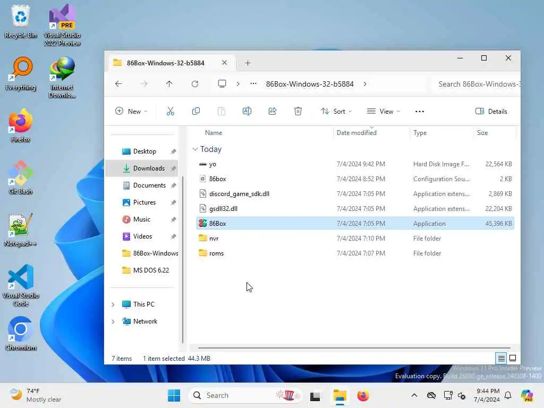Select Internet Download desktop icon
Screen dimensions: 544x408
(x=62, y=77)
